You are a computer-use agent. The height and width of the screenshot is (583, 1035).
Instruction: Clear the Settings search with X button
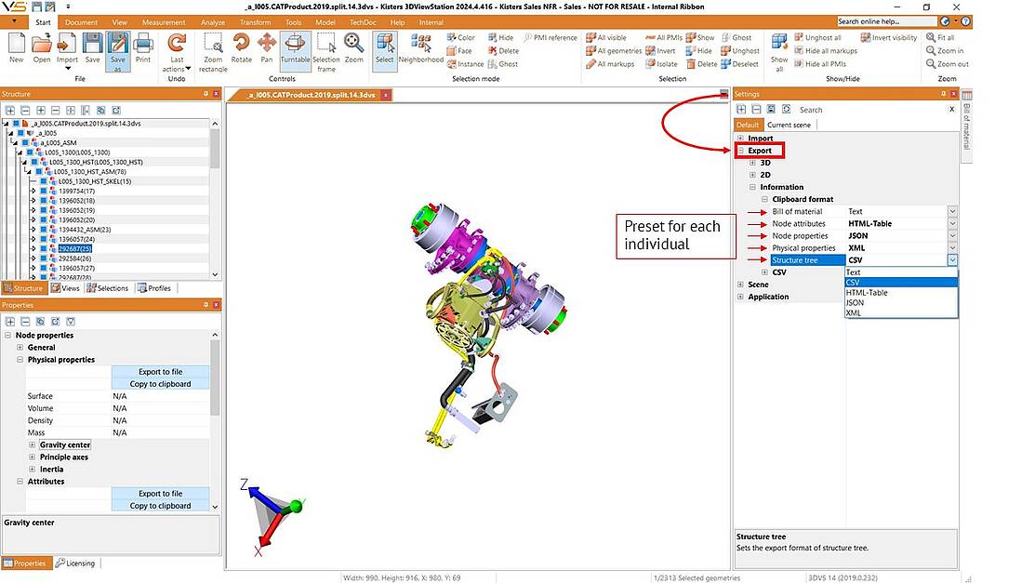coord(951,110)
